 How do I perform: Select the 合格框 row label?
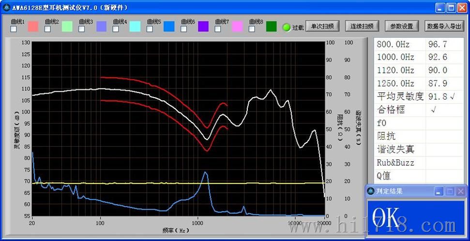point(391,110)
